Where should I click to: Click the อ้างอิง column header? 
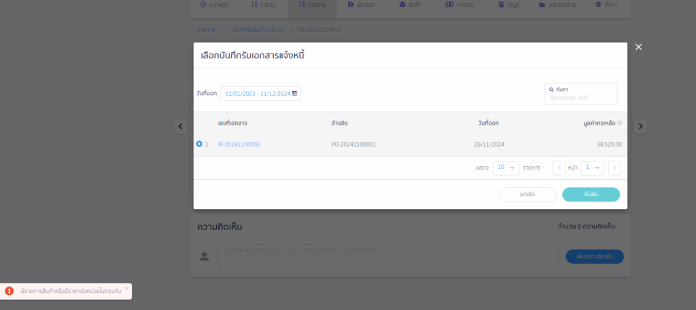(x=339, y=123)
